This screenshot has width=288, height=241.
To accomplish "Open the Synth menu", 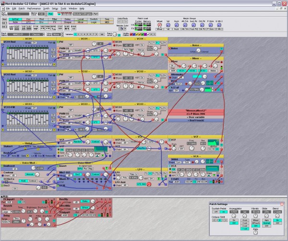I will tap(46, 9).
